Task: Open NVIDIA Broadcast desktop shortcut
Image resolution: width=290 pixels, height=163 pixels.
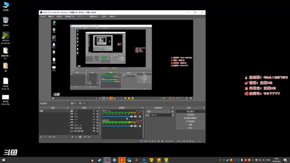Action: (x=6, y=38)
